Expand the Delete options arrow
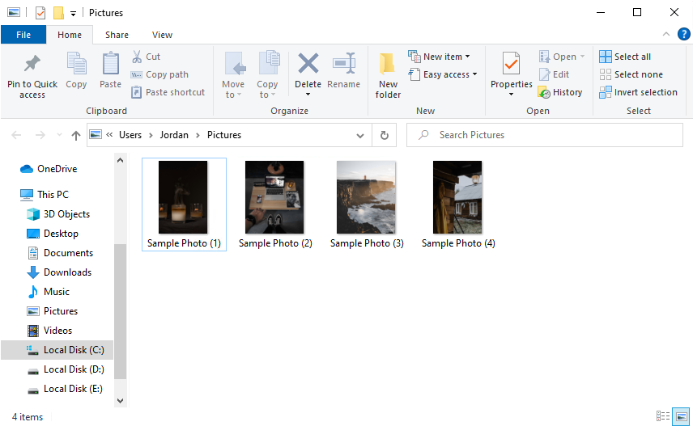 [x=308, y=95]
